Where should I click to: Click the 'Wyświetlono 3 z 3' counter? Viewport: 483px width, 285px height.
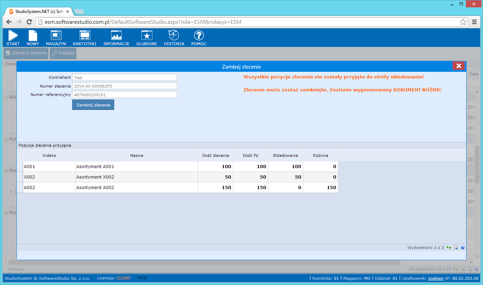coord(426,248)
